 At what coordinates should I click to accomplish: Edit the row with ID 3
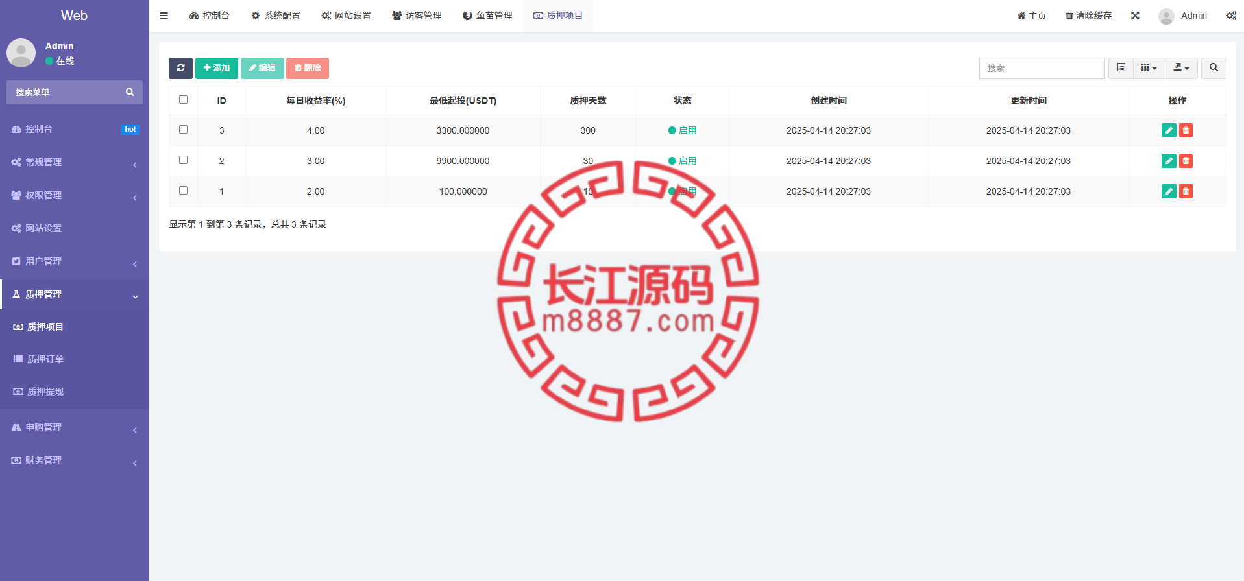(1169, 130)
